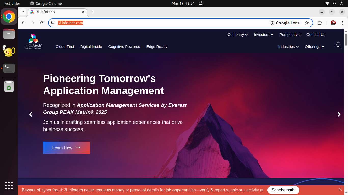
Task: Advance carousel with right arrow
Action: click(339, 115)
